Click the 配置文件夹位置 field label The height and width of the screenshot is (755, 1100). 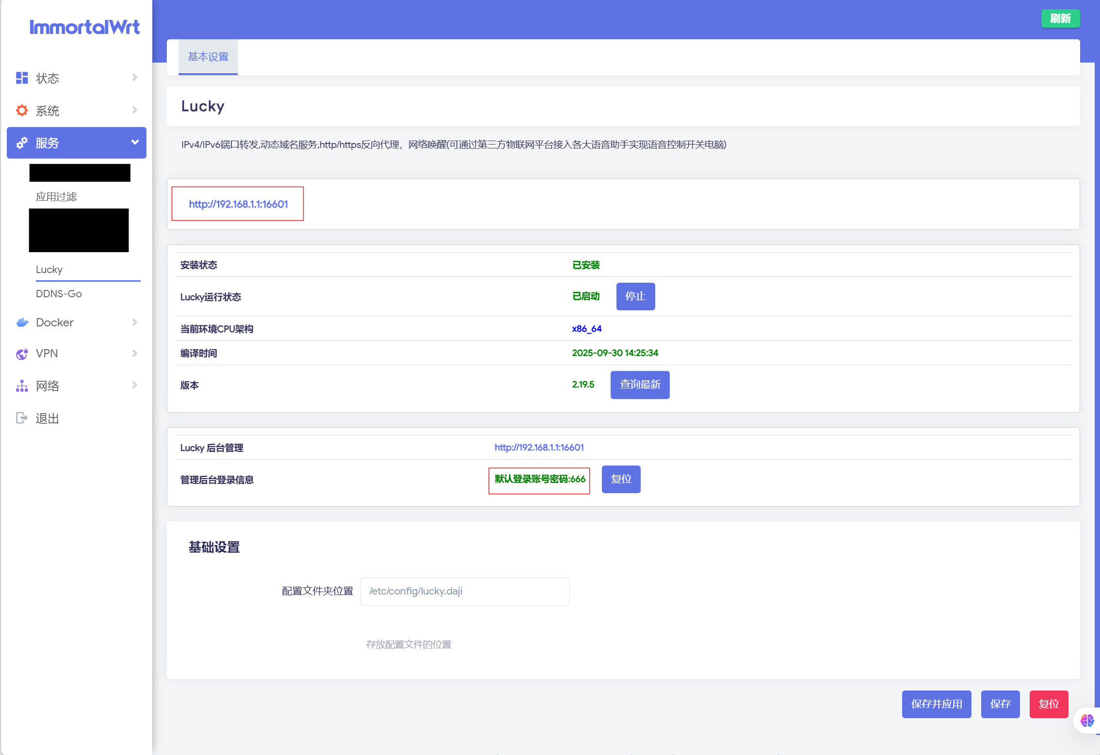(317, 591)
